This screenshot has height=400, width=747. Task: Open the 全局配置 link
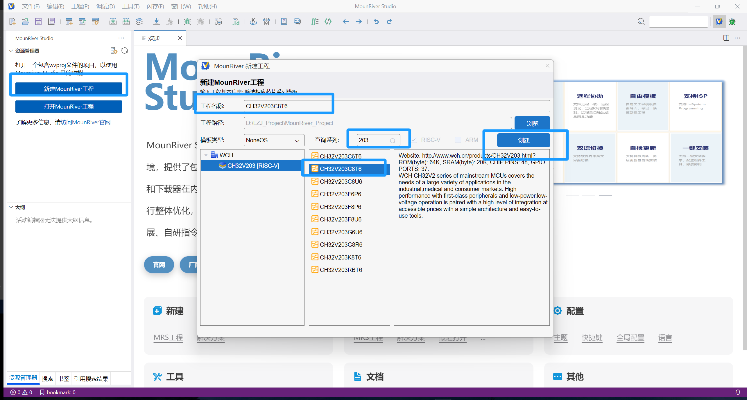(x=630, y=338)
